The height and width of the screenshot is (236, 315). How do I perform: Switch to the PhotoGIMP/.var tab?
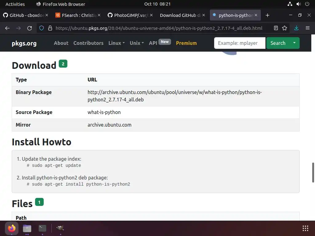pyautogui.click(x=130, y=15)
